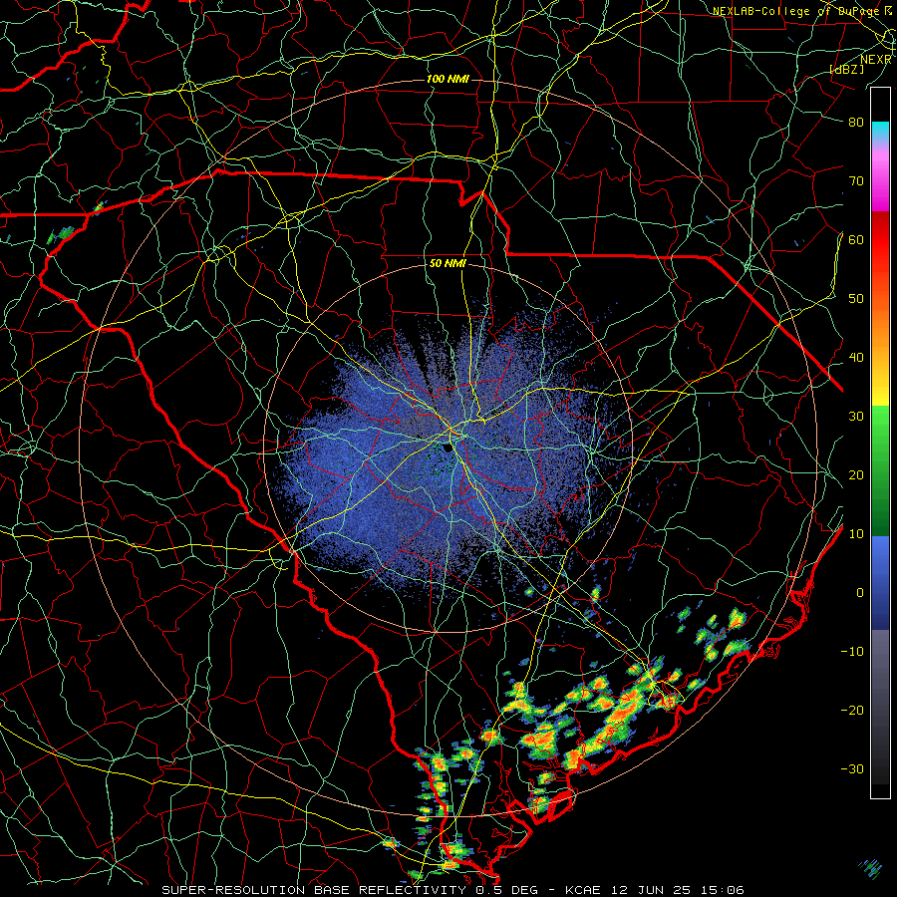Click the 60 value on the dBZ scale

pyautogui.click(x=856, y=240)
